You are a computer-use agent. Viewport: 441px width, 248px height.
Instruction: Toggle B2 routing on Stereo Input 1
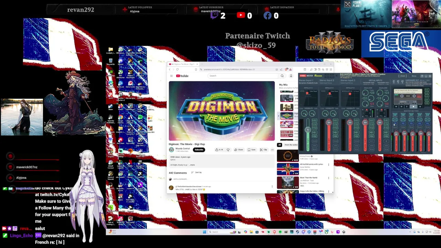(x=315, y=136)
